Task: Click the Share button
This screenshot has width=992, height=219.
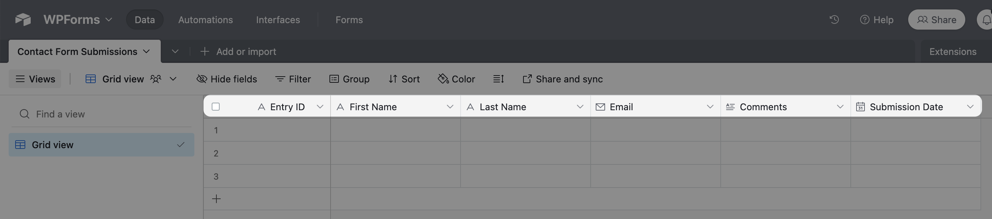Action: coord(936,20)
